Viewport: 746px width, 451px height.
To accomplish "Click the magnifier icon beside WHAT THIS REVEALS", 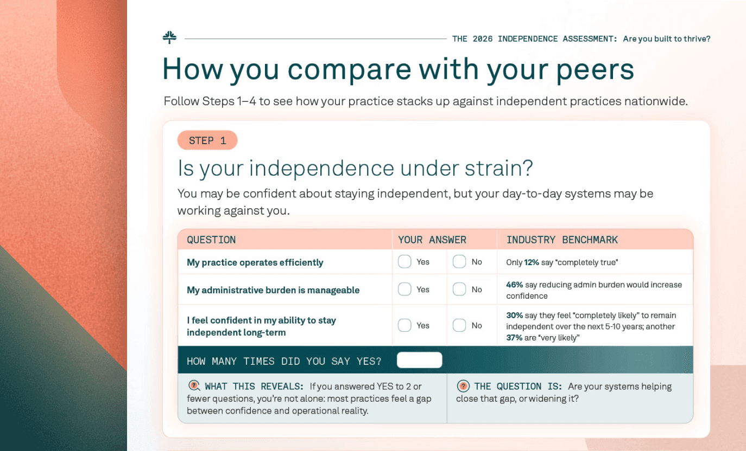I will (x=194, y=386).
